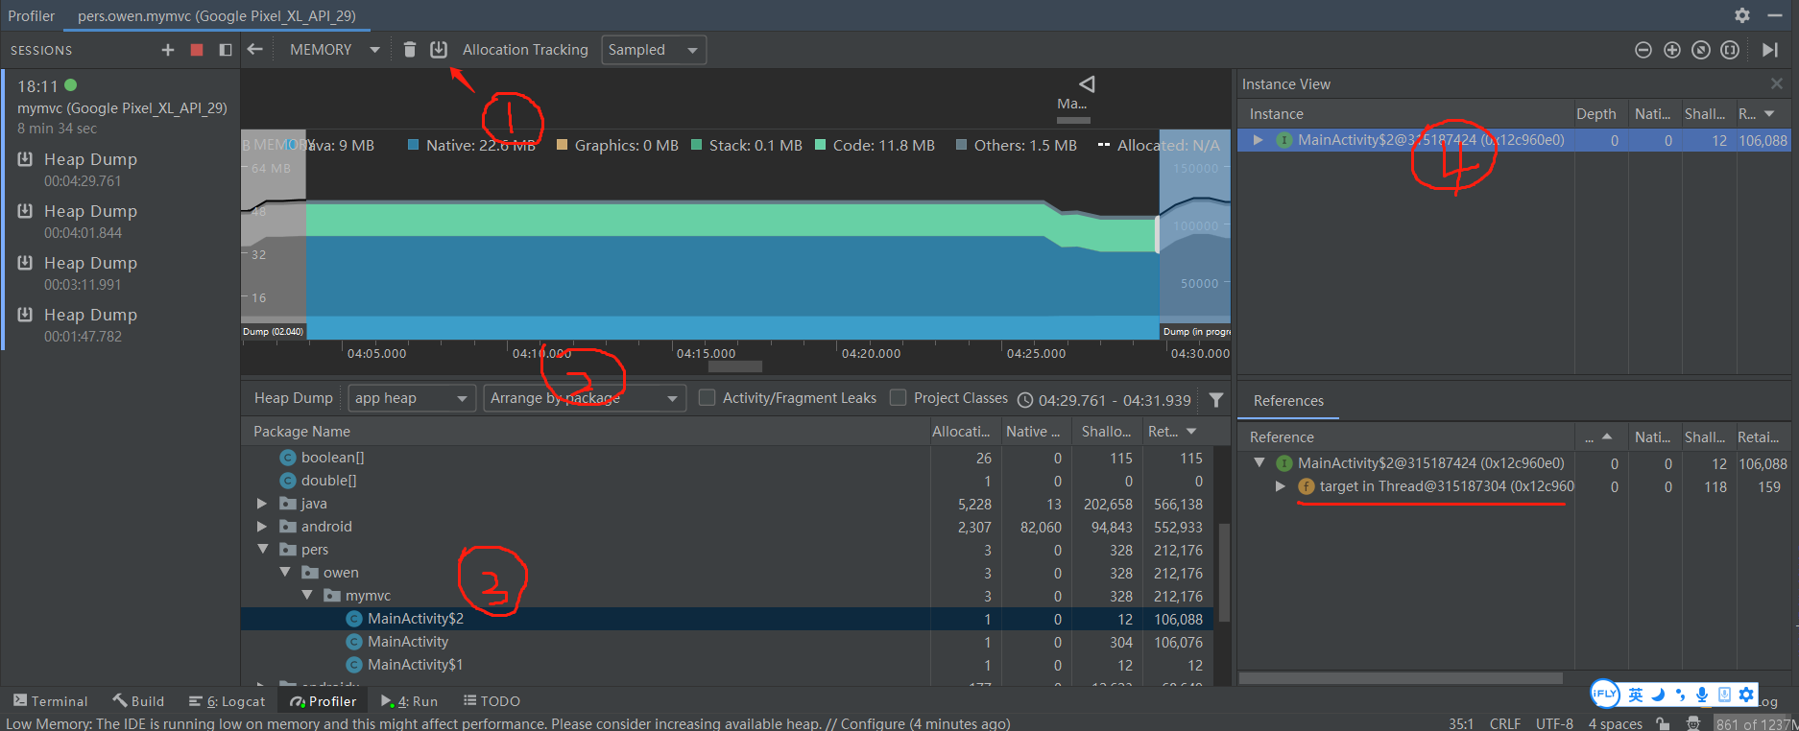Sort by Depth column in Instance View
Viewport: 1799px width, 731px height.
tap(1596, 114)
